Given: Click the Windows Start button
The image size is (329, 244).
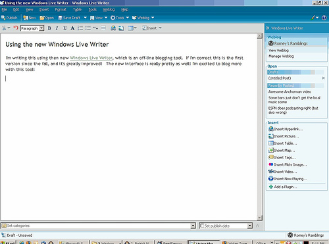Looking at the screenshot, I should 8,243.
